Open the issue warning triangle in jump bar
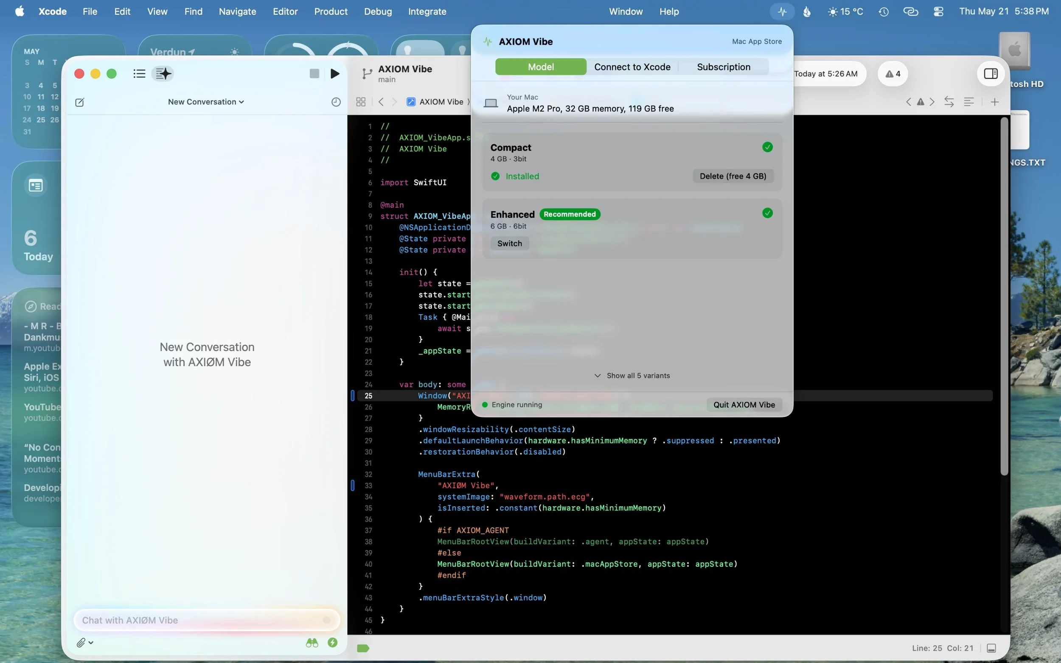The width and height of the screenshot is (1061, 663). pos(920,102)
